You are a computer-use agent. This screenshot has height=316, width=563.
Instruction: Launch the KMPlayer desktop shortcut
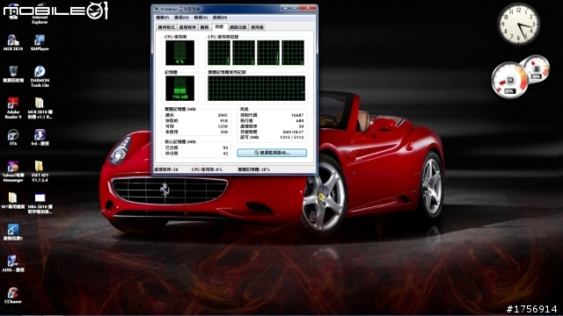(x=40, y=42)
